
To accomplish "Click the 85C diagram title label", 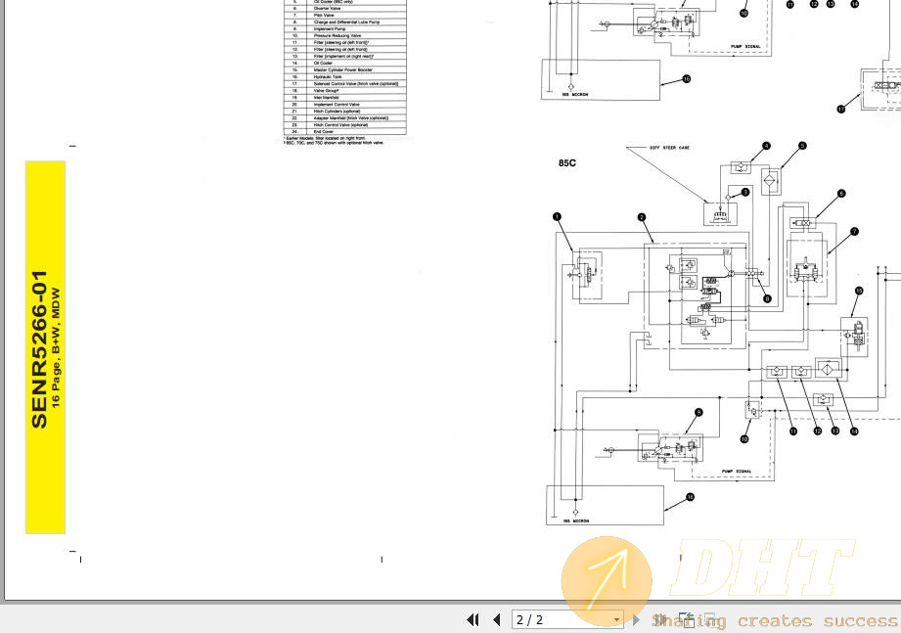I will 566,162.
